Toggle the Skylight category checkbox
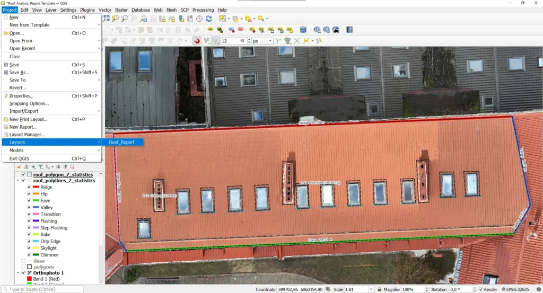This screenshot has width=543, height=293. [x=29, y=248]
